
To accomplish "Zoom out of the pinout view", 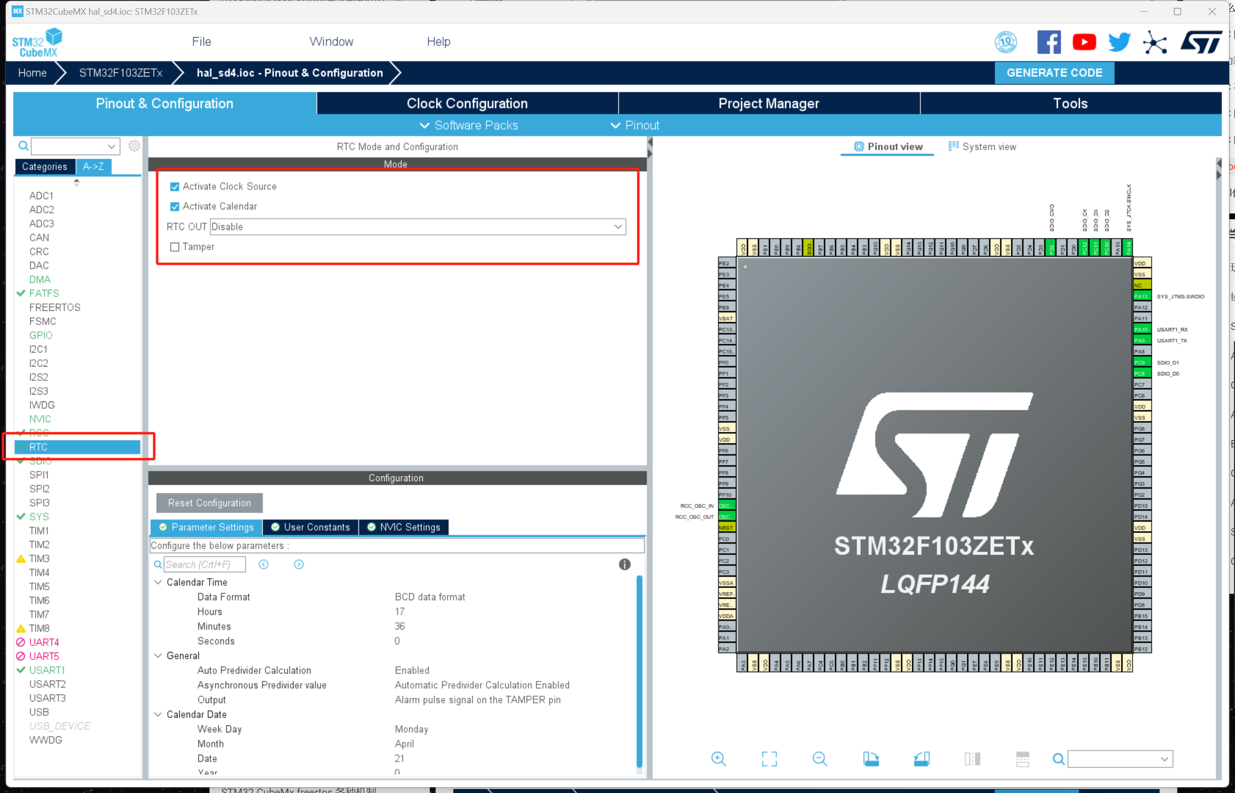I will point(819,759).
